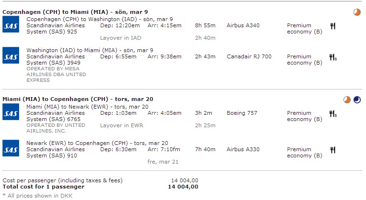Click SAS logo for flight 910
This screenshot has height=200, width=366.
(11, 148)
